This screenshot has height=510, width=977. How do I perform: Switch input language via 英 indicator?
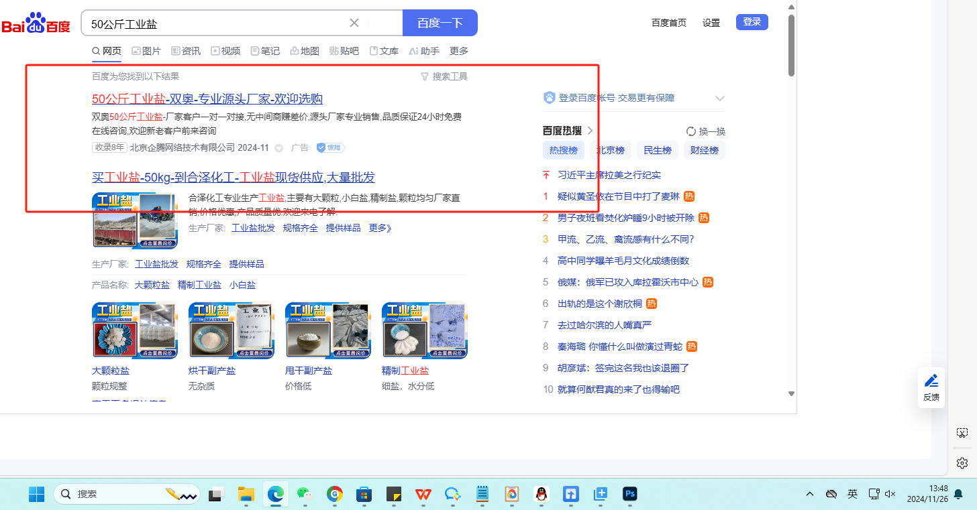point(852,494)
